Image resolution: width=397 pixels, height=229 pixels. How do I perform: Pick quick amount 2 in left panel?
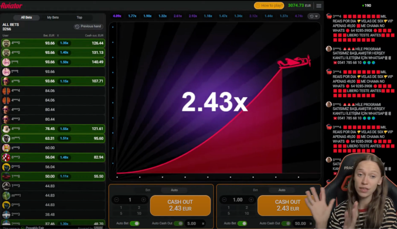coord(139,208)
